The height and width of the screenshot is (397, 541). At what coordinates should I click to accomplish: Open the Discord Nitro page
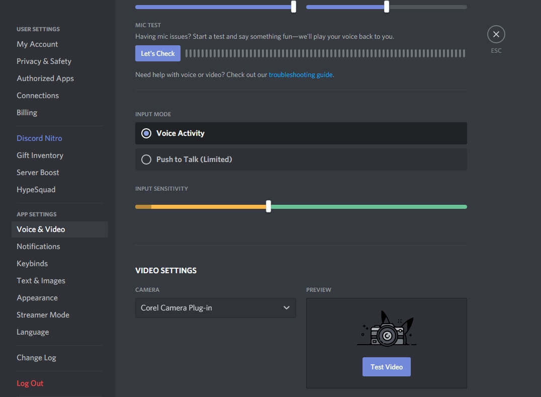pos(39,138)
